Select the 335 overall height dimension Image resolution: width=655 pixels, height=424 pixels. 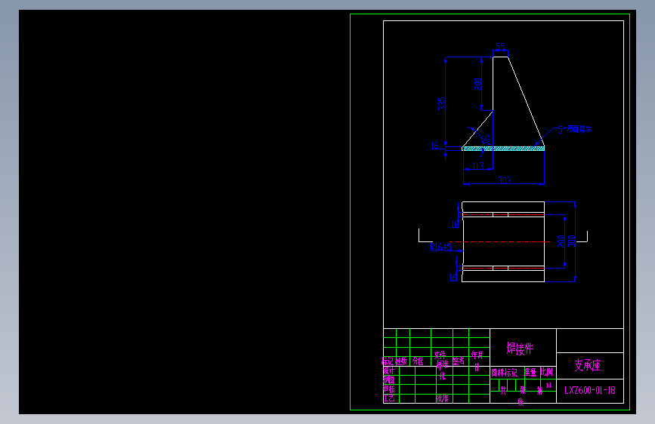441,103
